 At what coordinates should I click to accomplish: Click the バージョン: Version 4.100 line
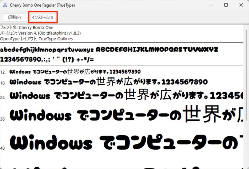(x=40, y=33)
